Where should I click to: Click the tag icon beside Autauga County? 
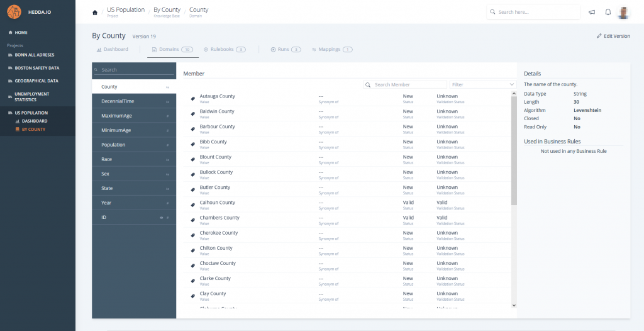tap(193, 99)
